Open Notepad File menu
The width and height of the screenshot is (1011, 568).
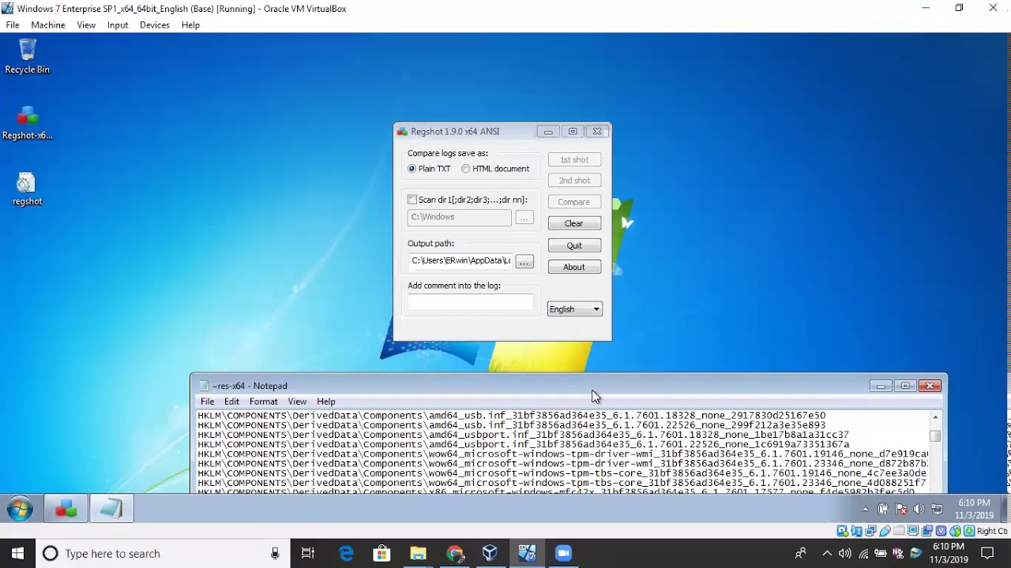pyautogui.click(x=207, y=402)
